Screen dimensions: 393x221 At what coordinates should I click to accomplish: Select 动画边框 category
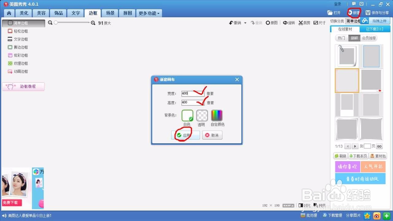(x=18, y=71)
